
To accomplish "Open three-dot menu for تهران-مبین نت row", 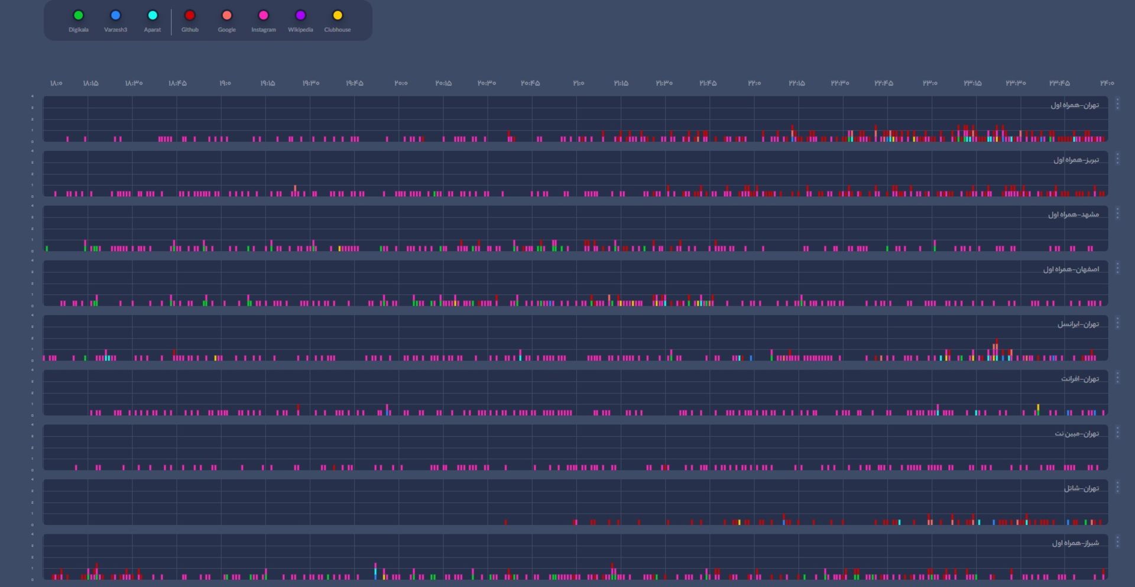I will 1117,433.
